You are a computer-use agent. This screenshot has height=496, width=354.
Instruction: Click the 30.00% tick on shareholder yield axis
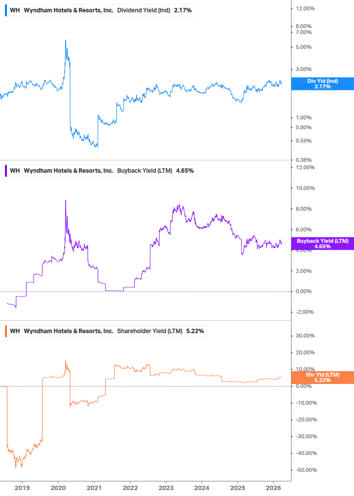(x=305, y=336)
